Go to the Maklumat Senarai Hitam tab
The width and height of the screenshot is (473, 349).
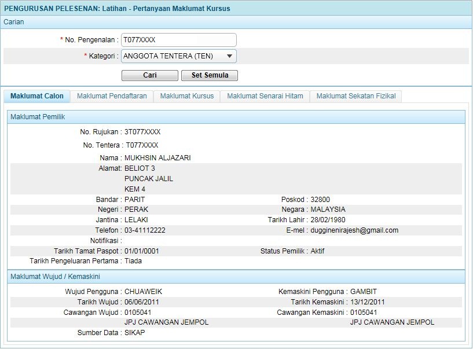265,96
